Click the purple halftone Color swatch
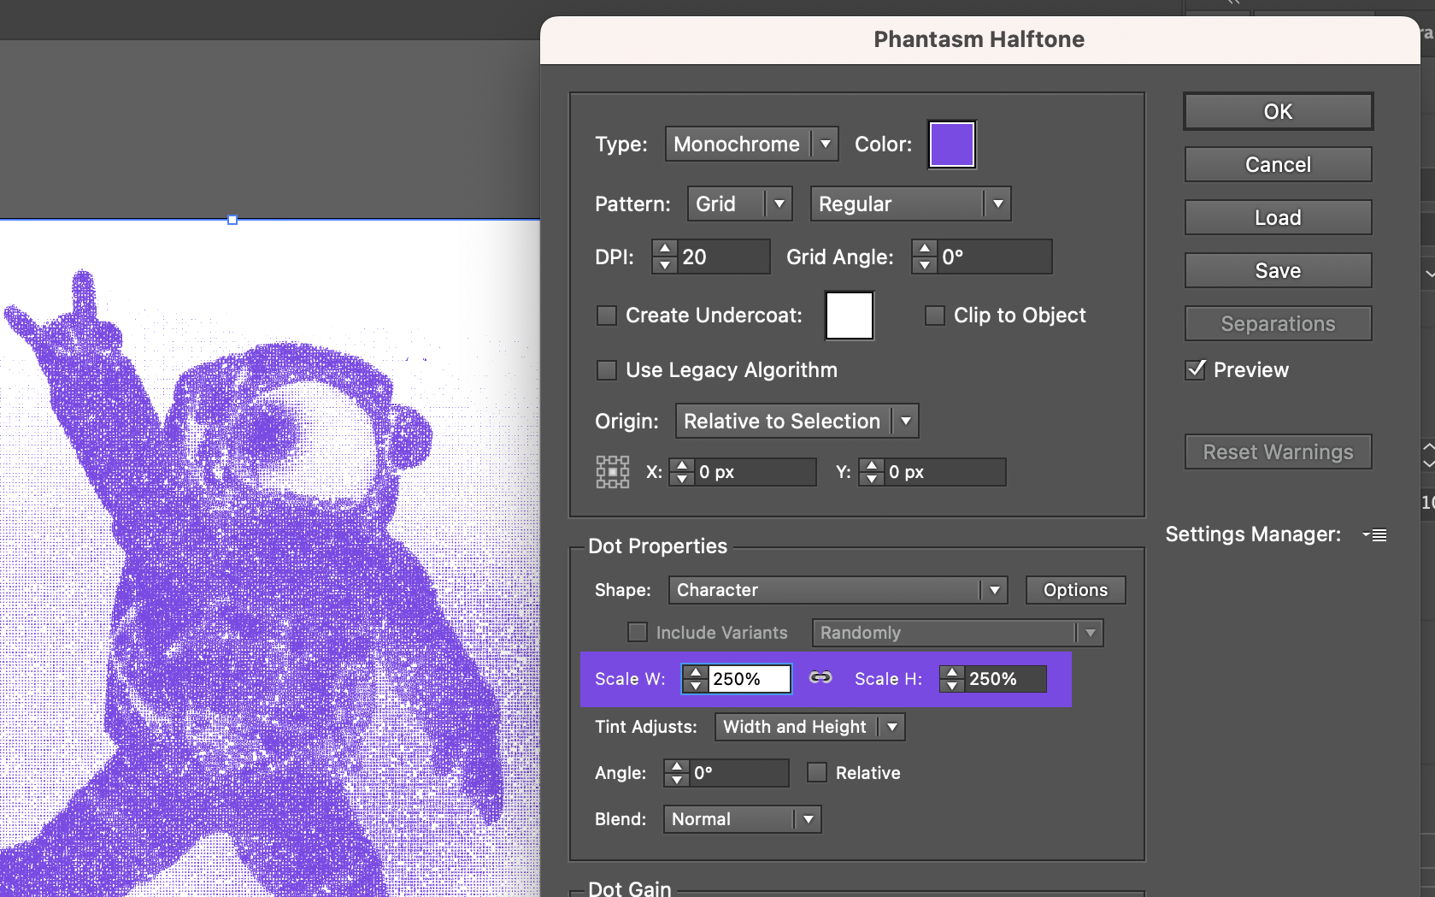Viewport: 1435px width, 897px height. [952, 145]
